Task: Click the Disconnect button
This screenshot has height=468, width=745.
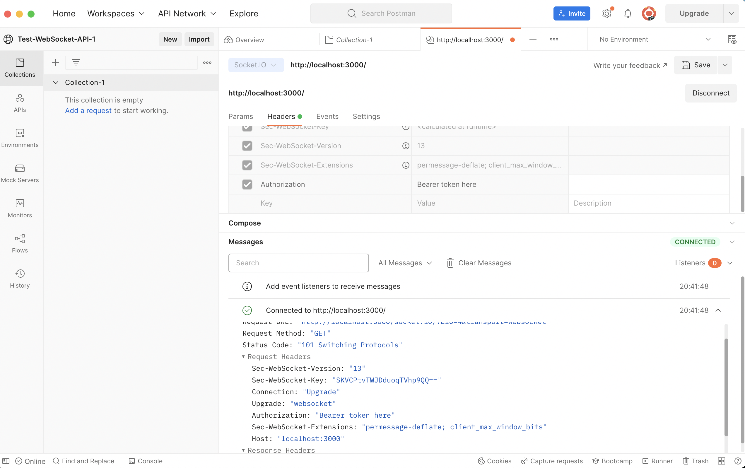Action: pyautogui.click(x=710, y=93)
